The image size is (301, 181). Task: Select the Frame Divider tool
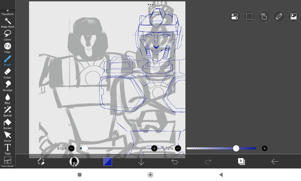coord(8,162)
